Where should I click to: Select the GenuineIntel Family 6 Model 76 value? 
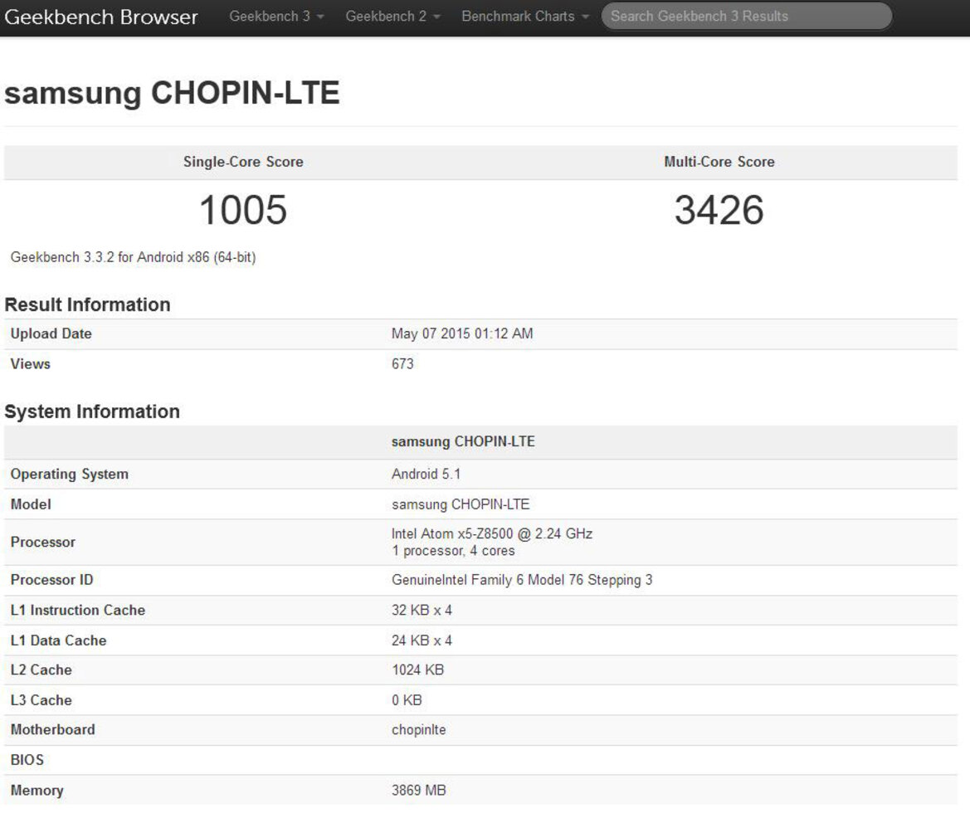(522, 581)
